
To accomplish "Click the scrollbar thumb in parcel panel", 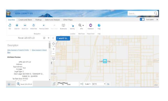I will pyautogui.click(x=50, y=46).
